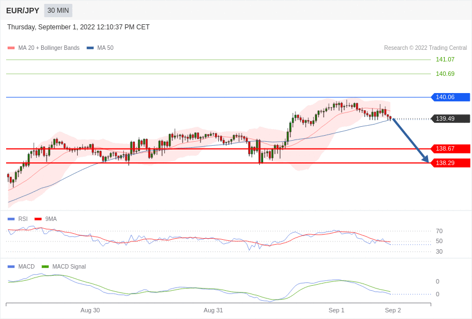Click the red 138.29 support price tag

click(x=451, y=163)
